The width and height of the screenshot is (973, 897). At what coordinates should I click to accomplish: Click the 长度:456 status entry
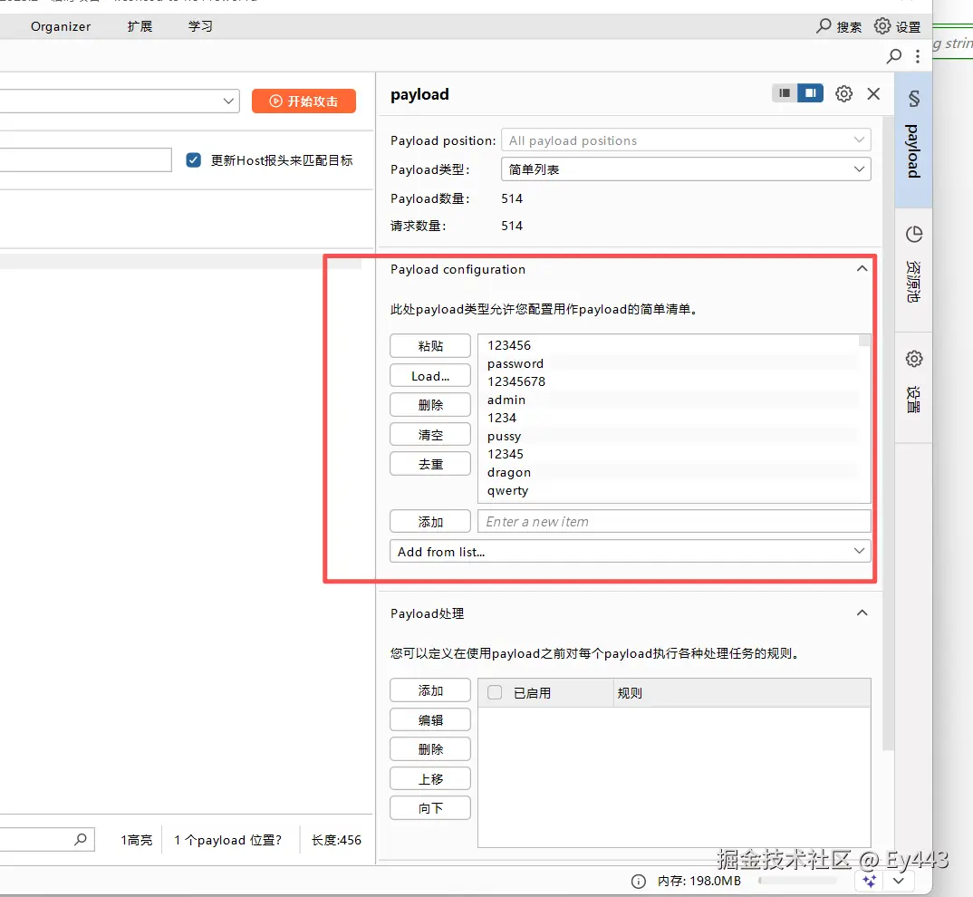click(336, 840)
